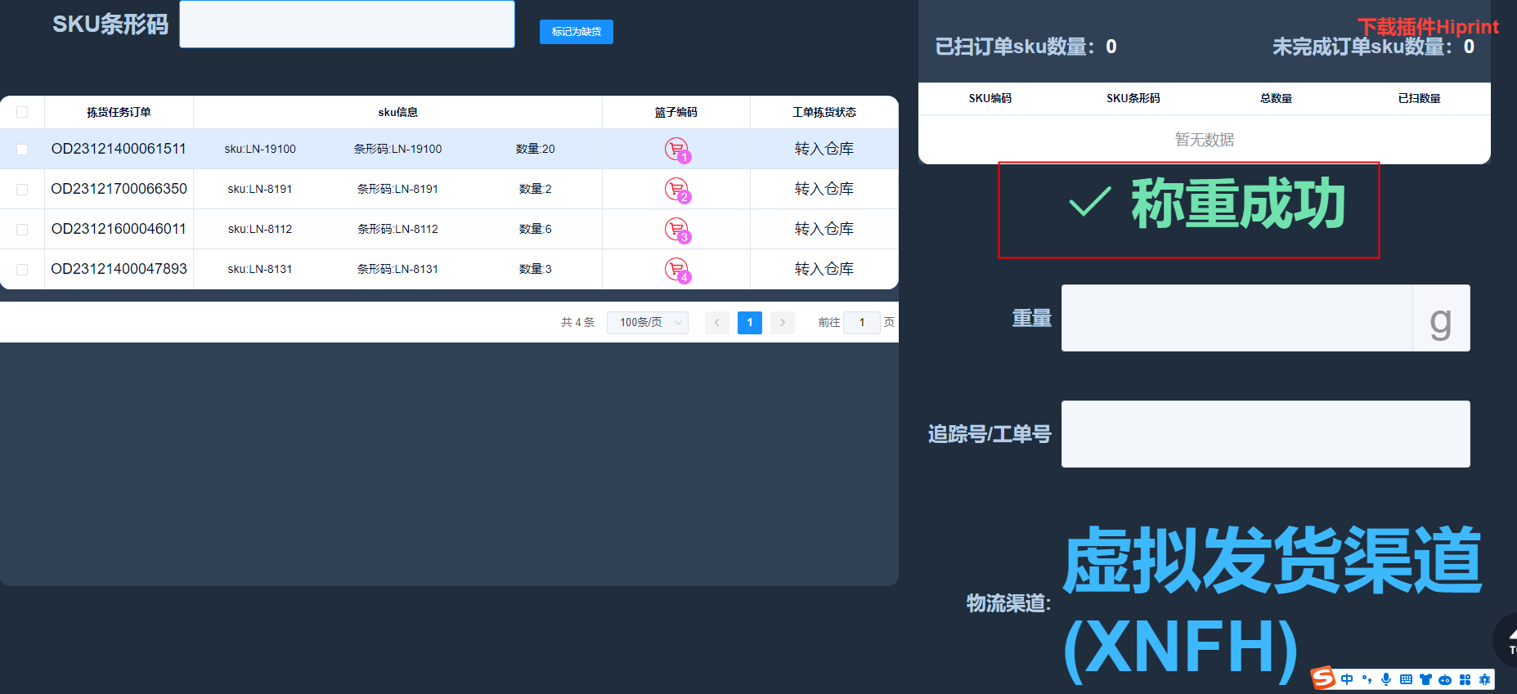The height and width of the screenshot is (694, 1517).
Task: Open IME game controller icon
Action: [x=1445, y=679]
